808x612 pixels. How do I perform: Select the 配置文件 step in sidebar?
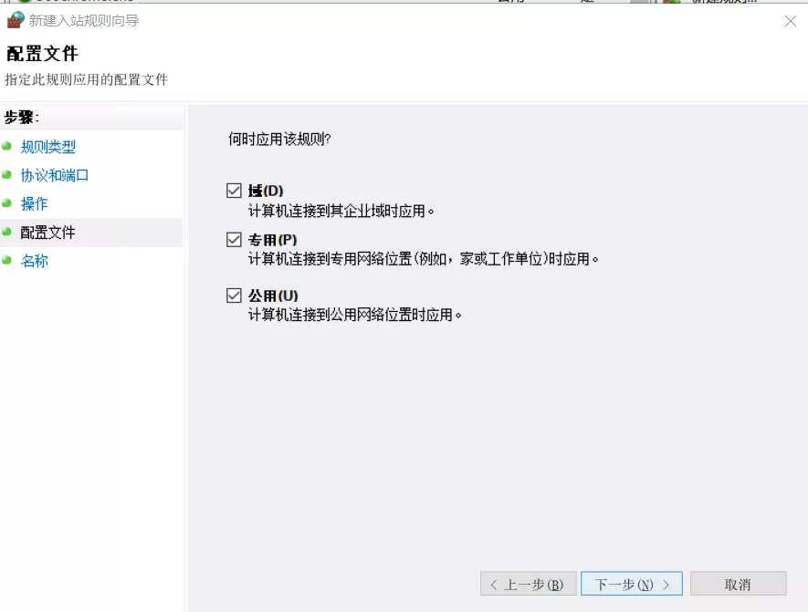(x=48, y=233)
